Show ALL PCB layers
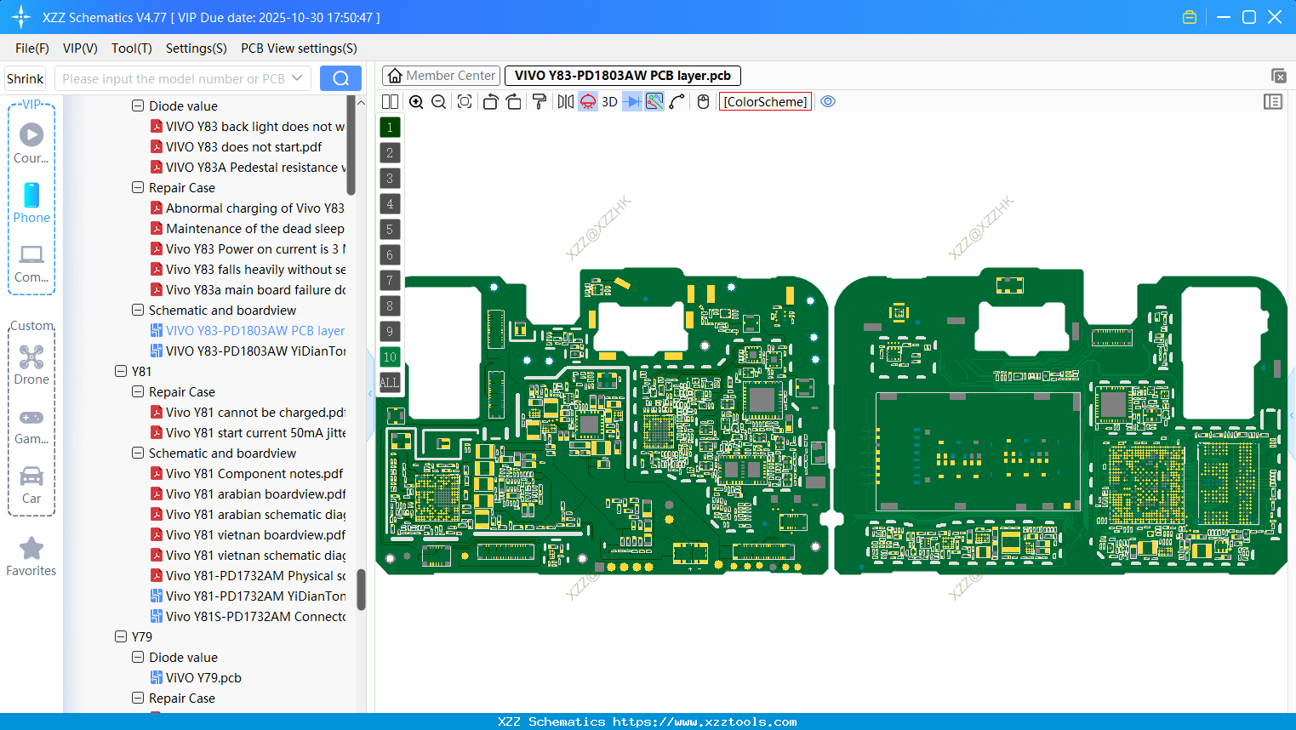The image size is (1296, 730). pyautogui.click(x=389, y=383)
